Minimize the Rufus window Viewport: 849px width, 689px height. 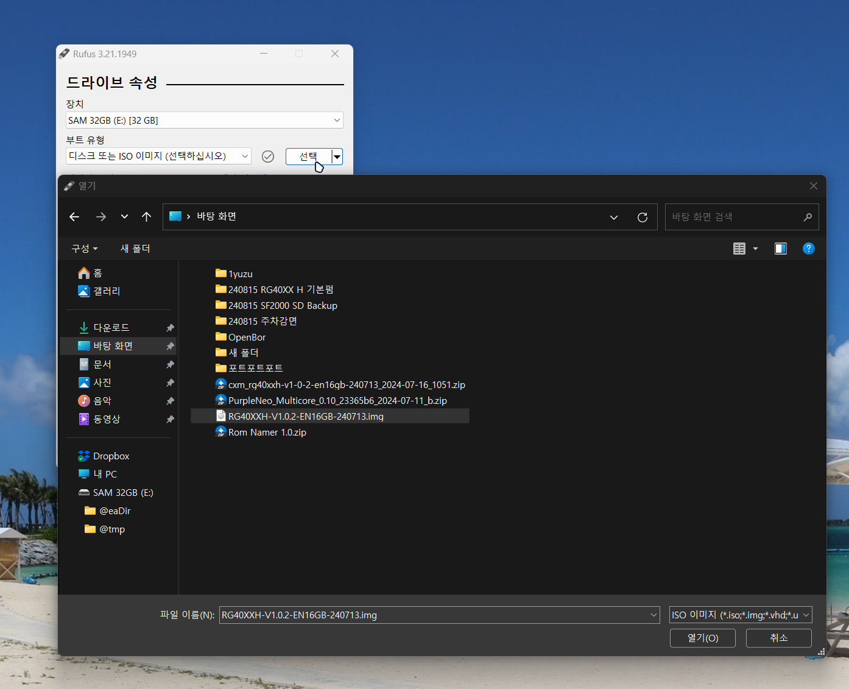pyautogui.click(x=264, y=54)
